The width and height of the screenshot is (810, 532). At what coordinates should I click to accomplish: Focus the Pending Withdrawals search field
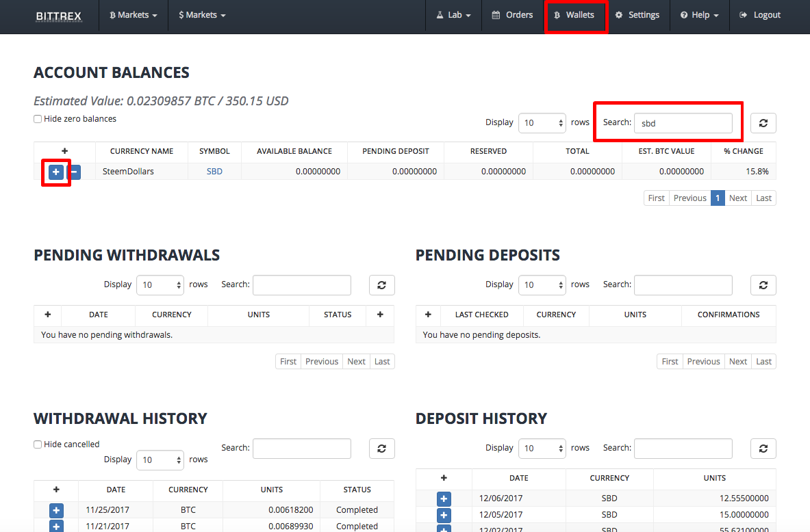click(x=302, y=285)
